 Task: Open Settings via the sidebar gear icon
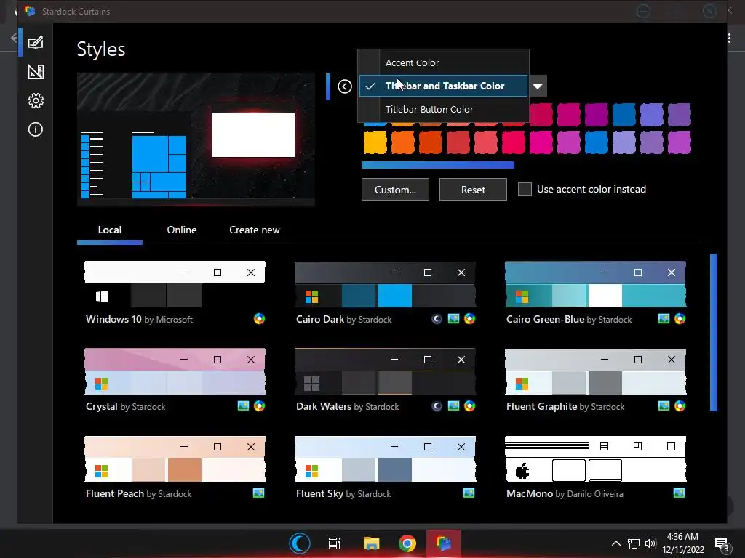click(36, 100)
